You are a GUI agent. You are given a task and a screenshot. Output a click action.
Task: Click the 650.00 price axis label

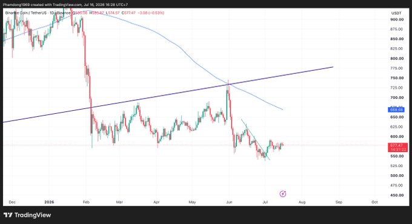(x=397, y=117)
